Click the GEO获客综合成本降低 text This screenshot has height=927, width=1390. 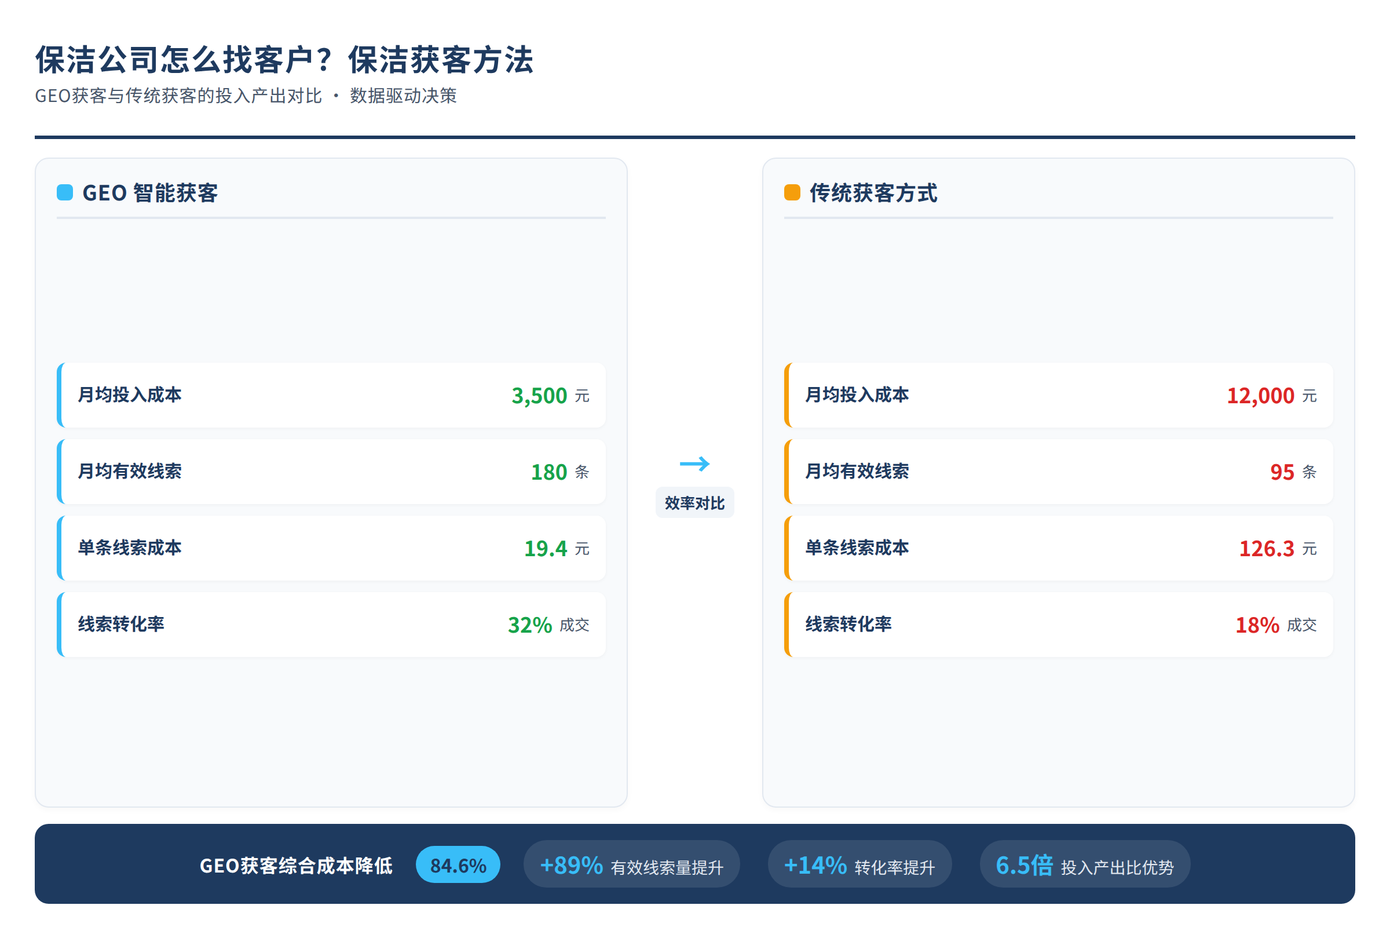[296, 866]
